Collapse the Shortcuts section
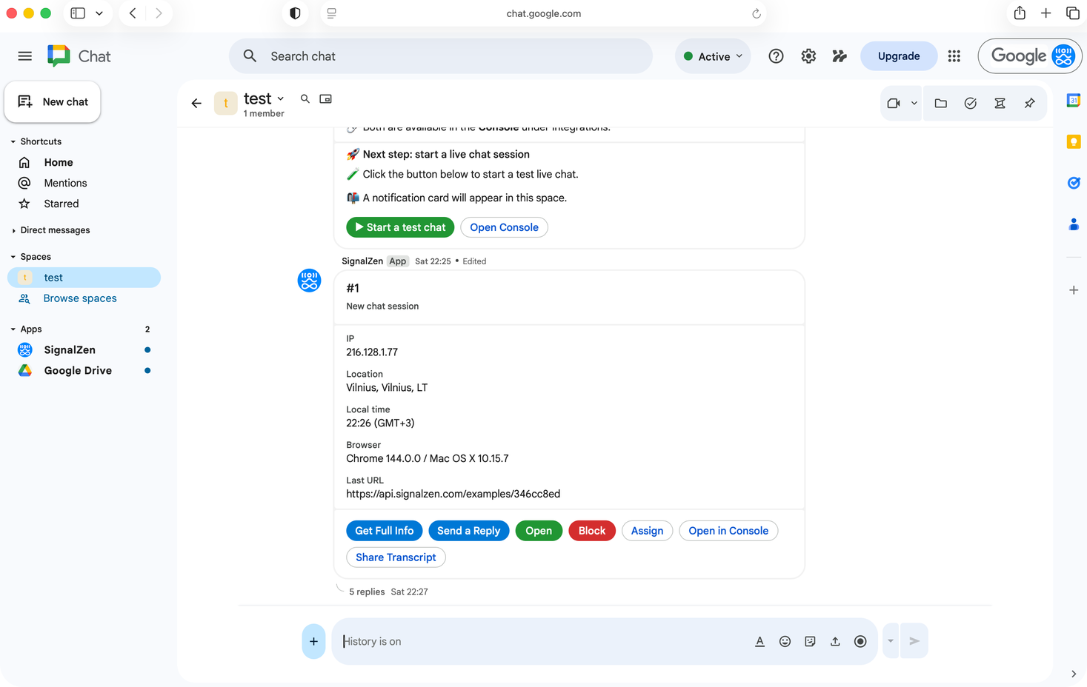The width and height of the screenshot is (1087, 687). point(13,141)
